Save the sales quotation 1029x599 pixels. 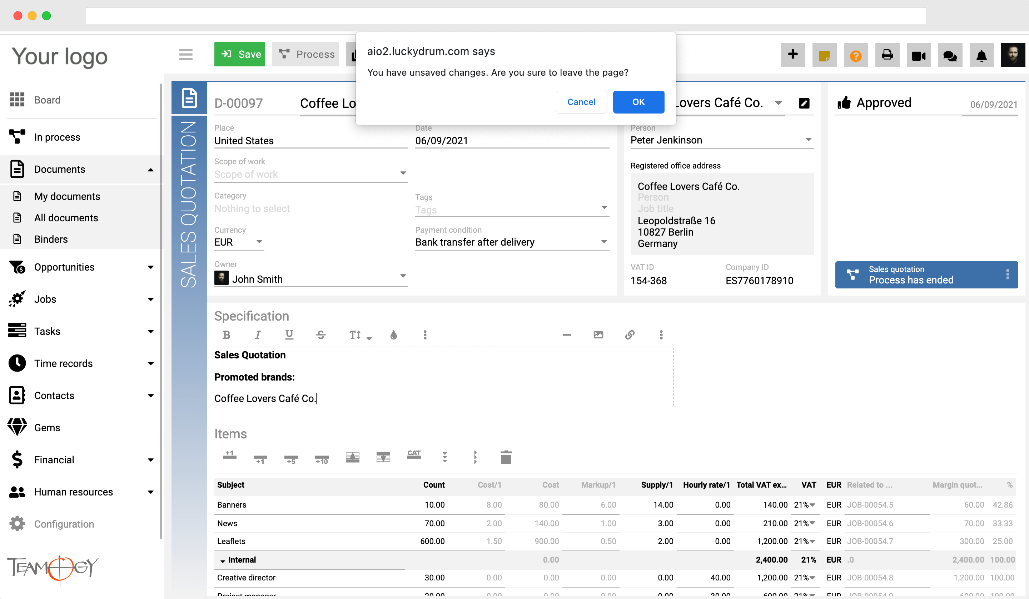[240, 54]
